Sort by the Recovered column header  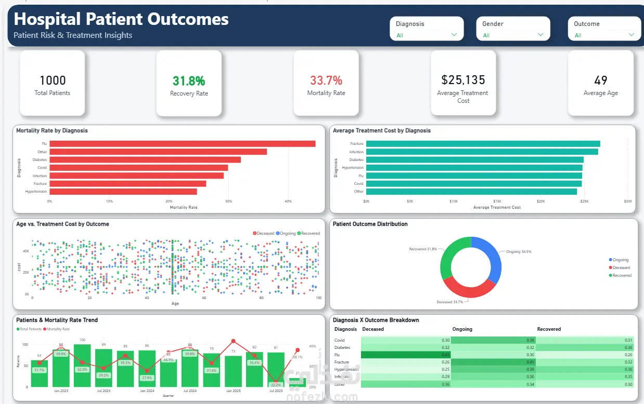tap(549, 329)
